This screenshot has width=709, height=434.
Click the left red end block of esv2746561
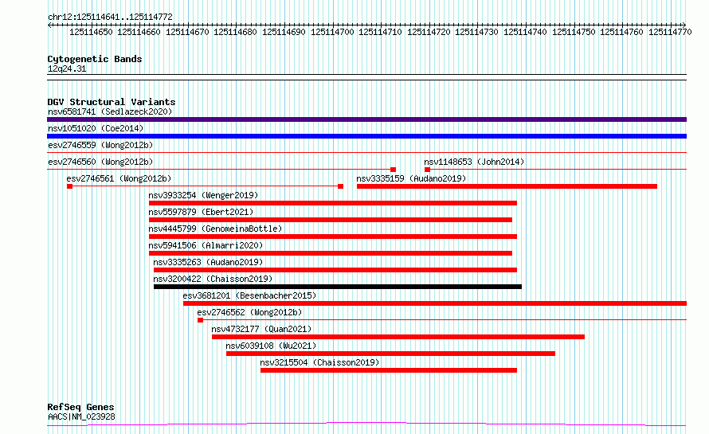click(x=69, y=186)
